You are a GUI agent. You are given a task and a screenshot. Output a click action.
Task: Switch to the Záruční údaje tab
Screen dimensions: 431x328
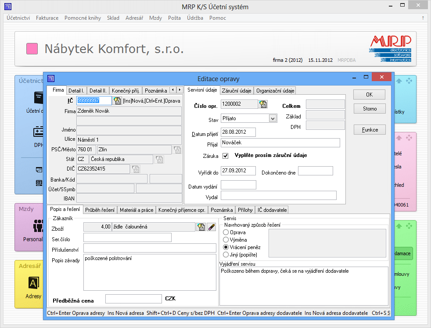click(237, 91)
